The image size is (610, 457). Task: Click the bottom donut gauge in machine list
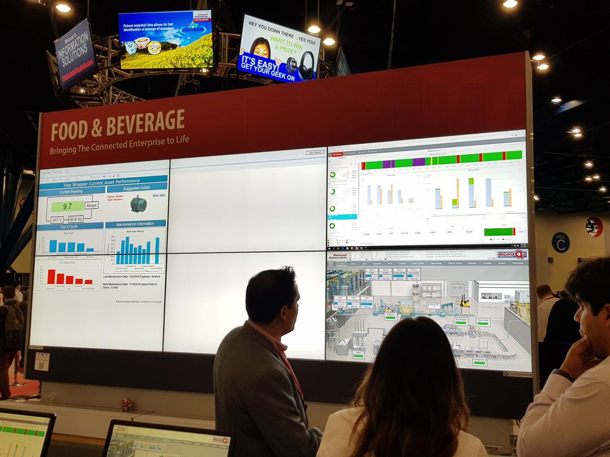pos(332,226)
